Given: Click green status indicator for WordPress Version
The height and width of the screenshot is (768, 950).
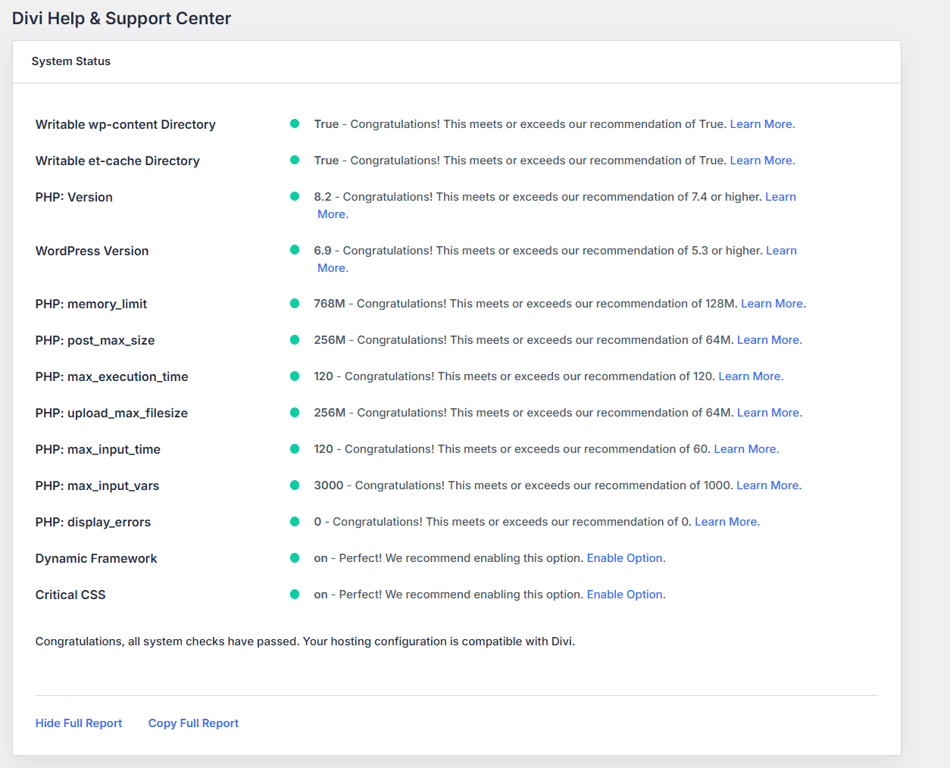Looking at the screenshot, I should click(295, 250).
